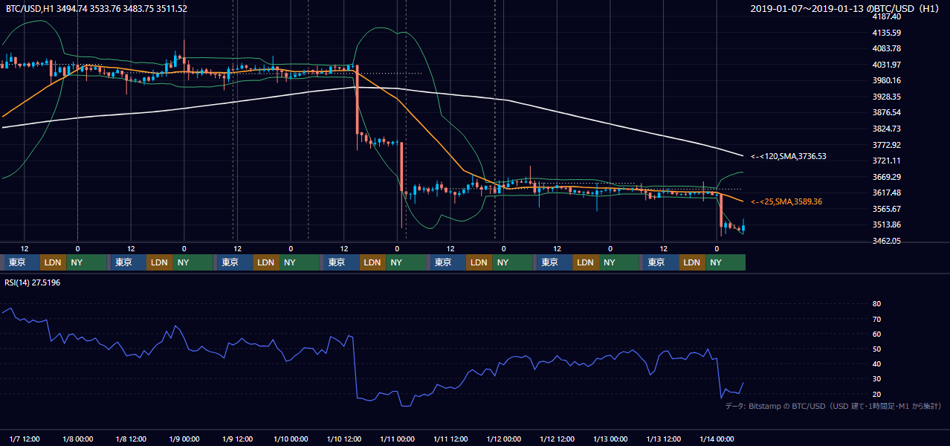Click RSI scale level 50

tap(876, 349)
